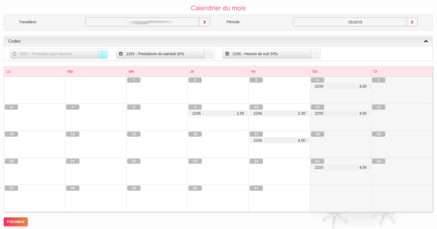Uncheck 2256 Heures de nuit 35%
The height and width of the screenshot is (229, 437).
click(x=227, y=54)
